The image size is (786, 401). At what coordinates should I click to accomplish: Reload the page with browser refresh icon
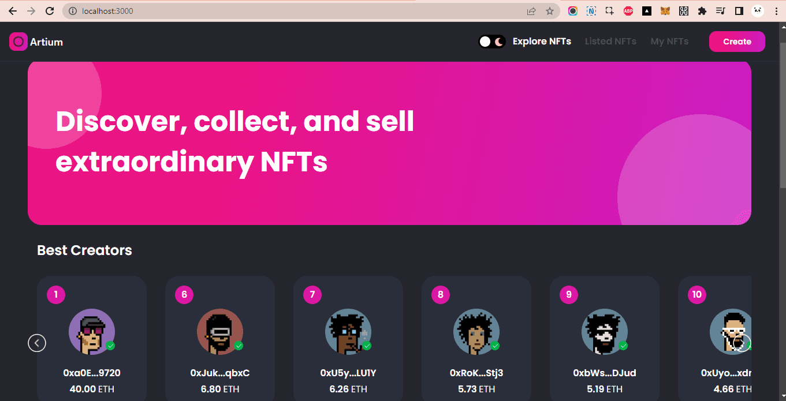pyautogui.click(x=50, y=11)
